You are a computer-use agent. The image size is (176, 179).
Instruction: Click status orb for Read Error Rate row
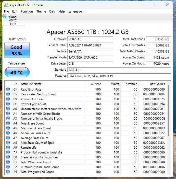coord(8,89)
